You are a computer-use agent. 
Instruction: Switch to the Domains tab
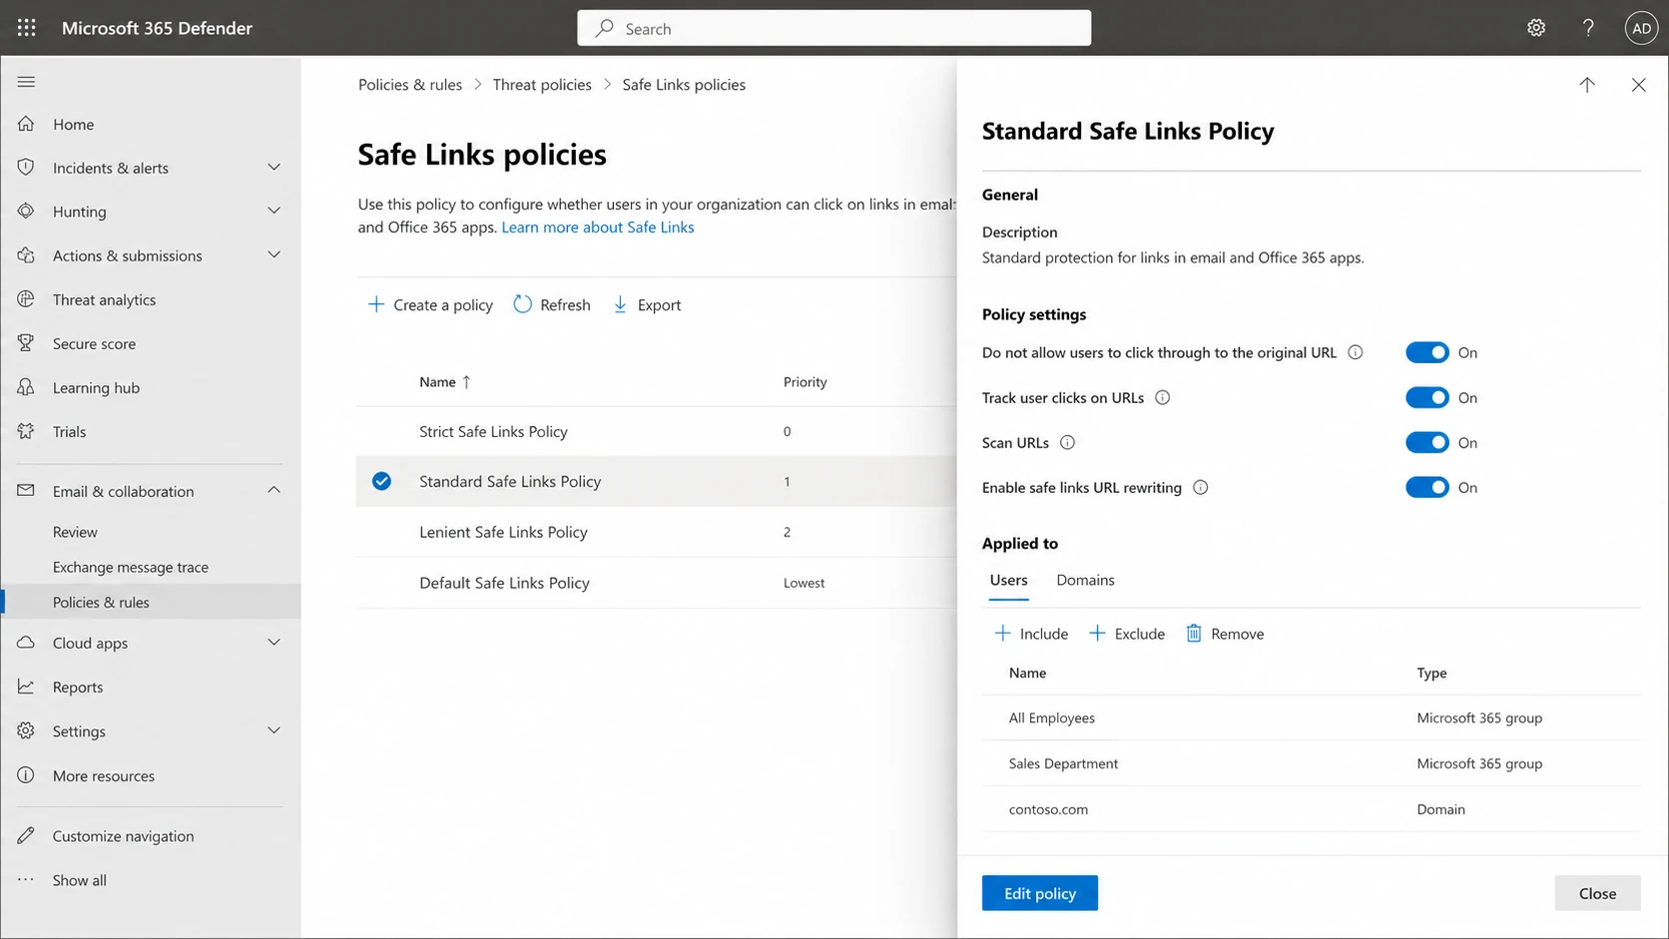pos(1085,580)
